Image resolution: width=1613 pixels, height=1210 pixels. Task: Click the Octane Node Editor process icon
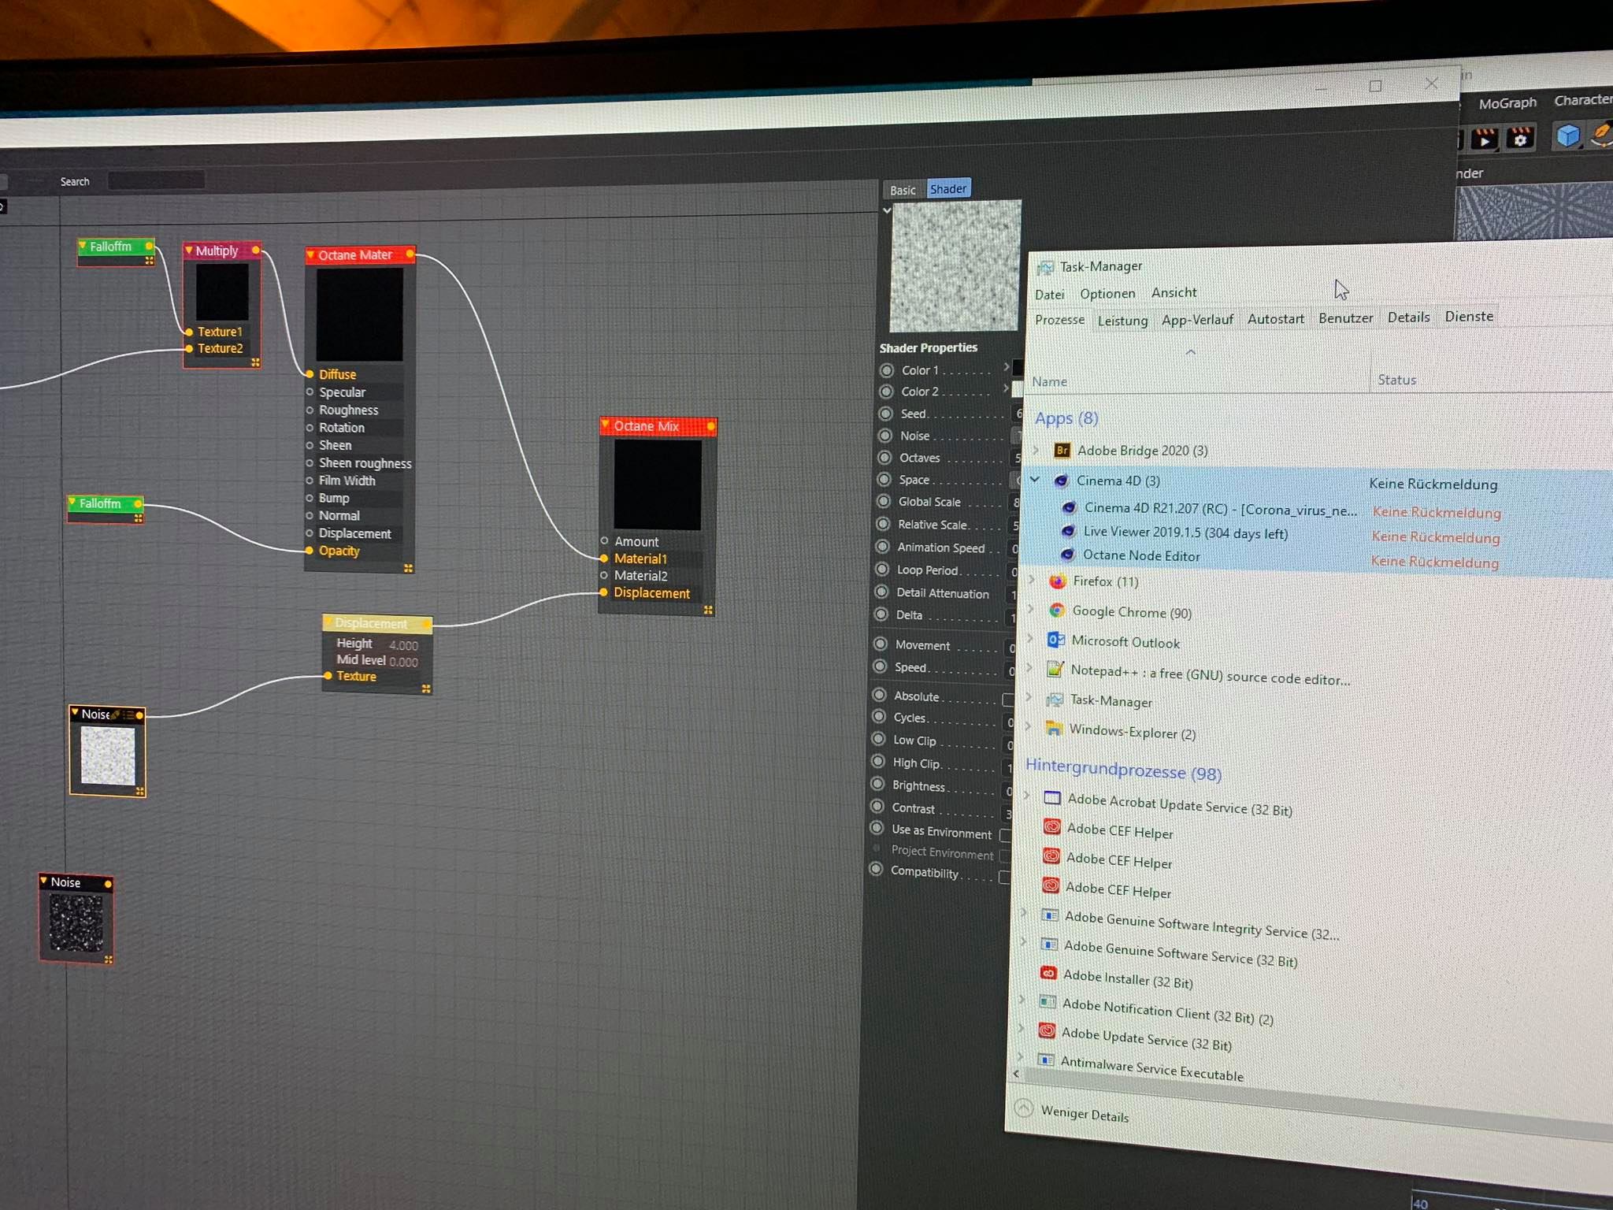coord(1067,555)
